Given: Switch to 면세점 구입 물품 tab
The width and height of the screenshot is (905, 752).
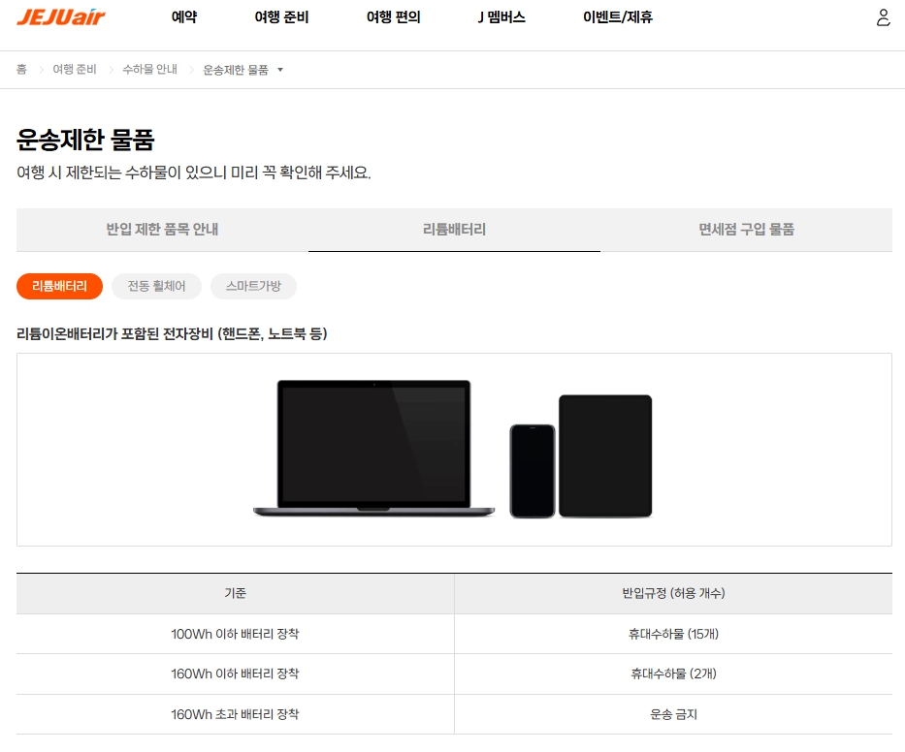Looking at the screenshot, I should coord(746,230).
